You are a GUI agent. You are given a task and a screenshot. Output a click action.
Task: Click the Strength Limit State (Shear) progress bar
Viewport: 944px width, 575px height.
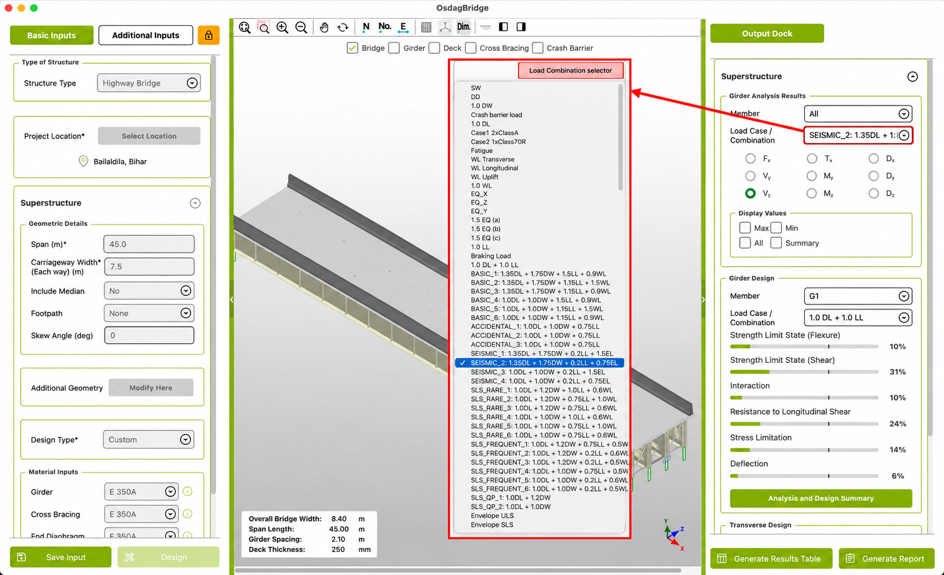[x=804, y=372]
